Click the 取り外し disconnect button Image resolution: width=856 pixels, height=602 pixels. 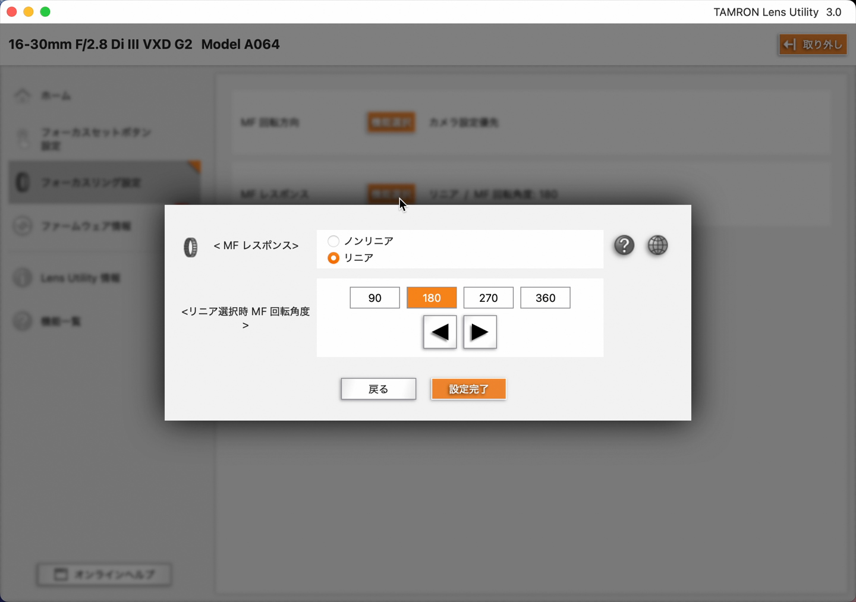813,45
